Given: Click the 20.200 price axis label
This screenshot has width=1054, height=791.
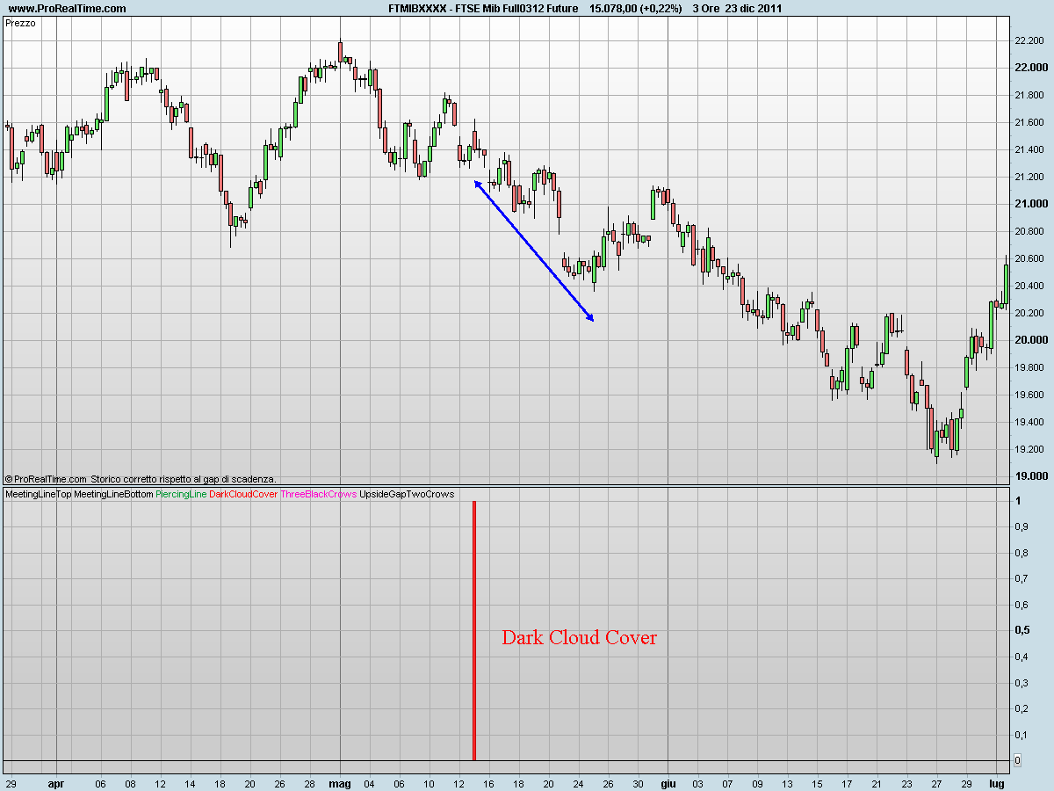Looking at the screenshot, I should [1029, 313].
